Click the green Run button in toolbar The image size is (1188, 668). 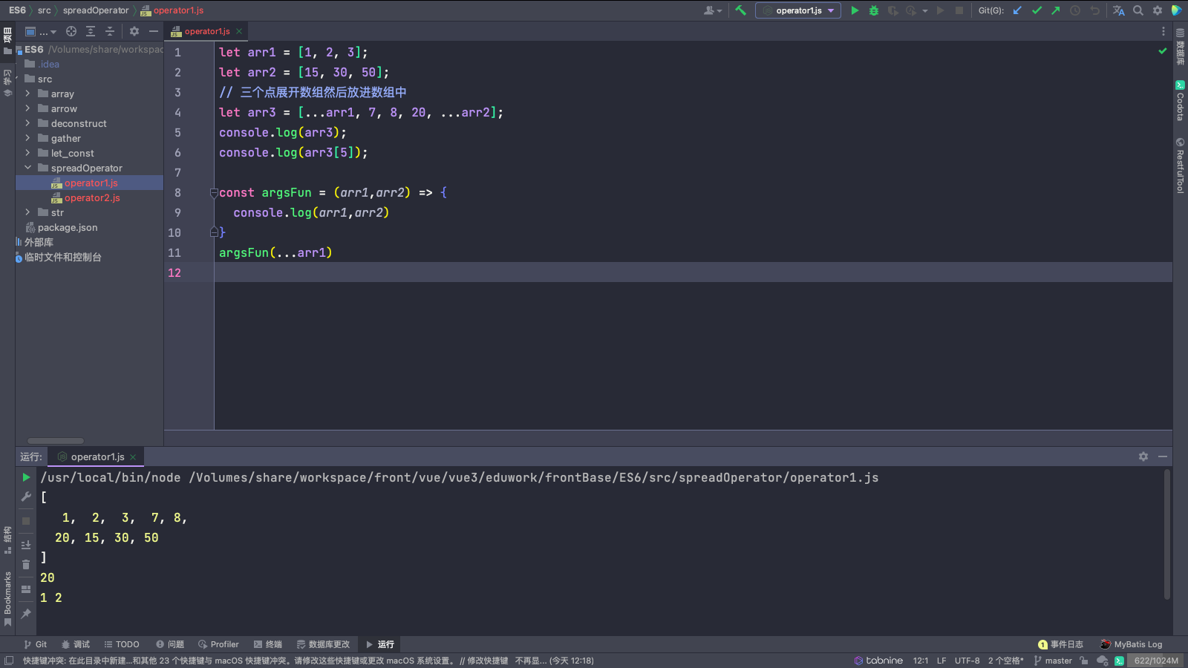coord(855,10)
